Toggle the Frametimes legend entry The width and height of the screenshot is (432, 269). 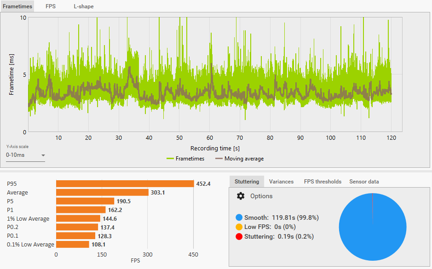(185, 159)
